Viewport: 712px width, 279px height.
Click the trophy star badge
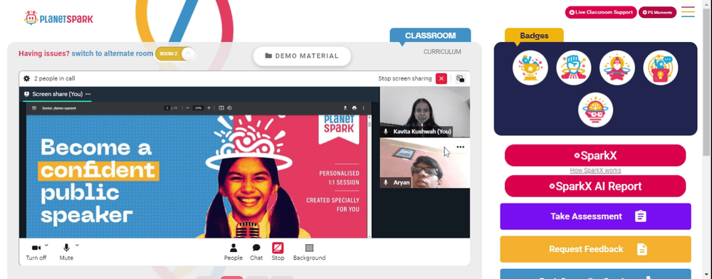click(530, 68)
